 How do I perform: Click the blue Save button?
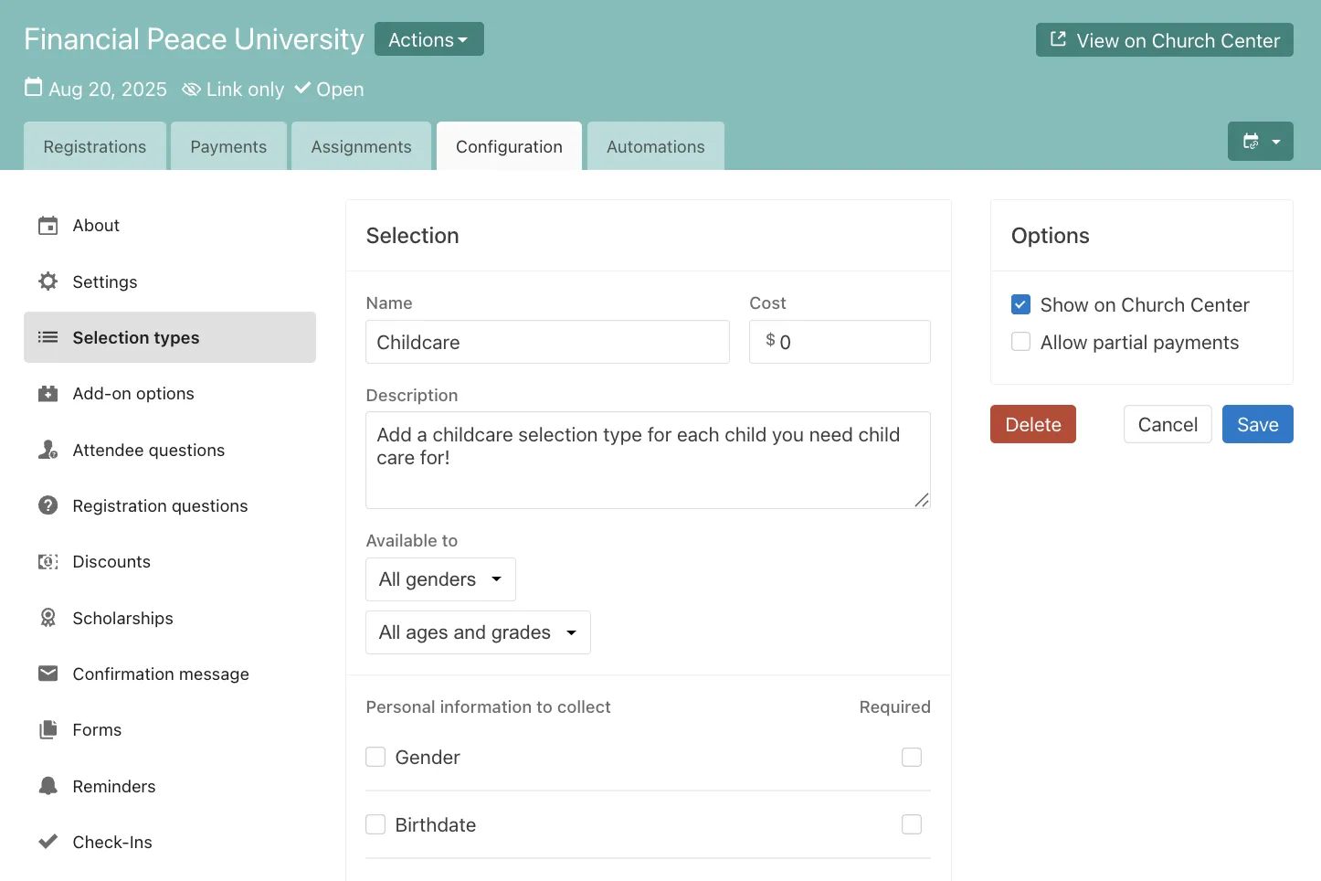[1257, 424]
